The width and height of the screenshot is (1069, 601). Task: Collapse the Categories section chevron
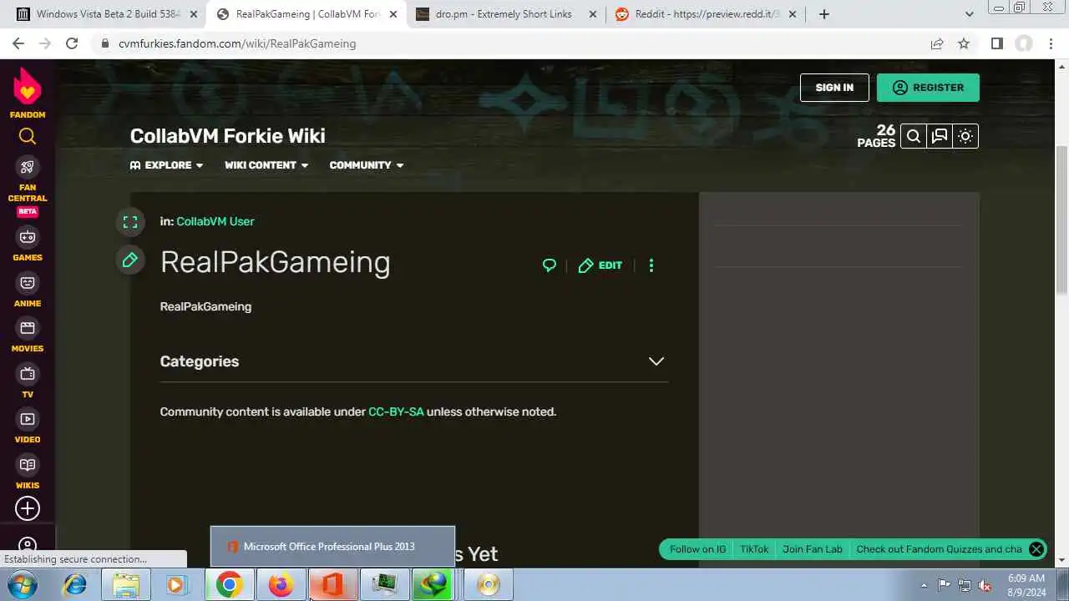coord(656,361)
